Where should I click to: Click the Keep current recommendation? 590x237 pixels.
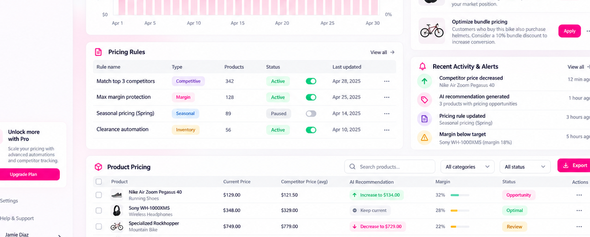369,211
